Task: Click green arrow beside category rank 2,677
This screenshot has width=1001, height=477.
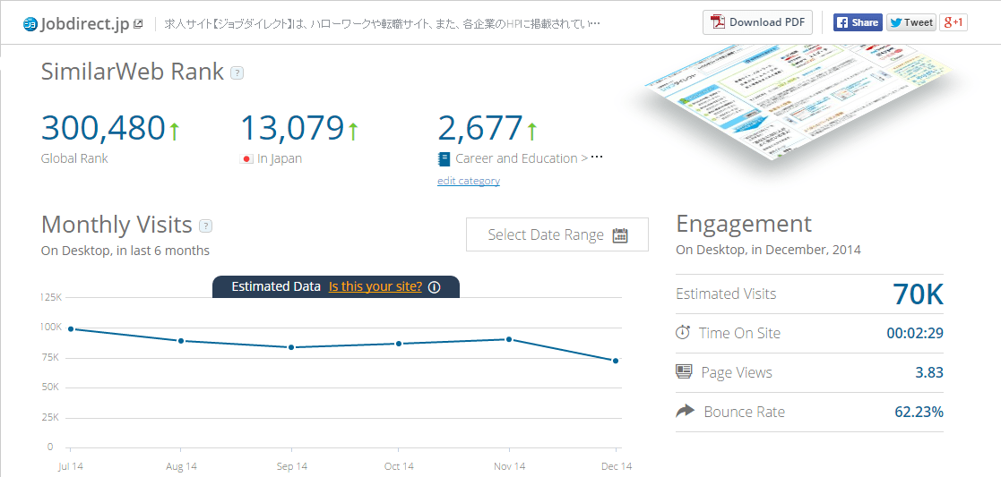Action: point(531,130)
